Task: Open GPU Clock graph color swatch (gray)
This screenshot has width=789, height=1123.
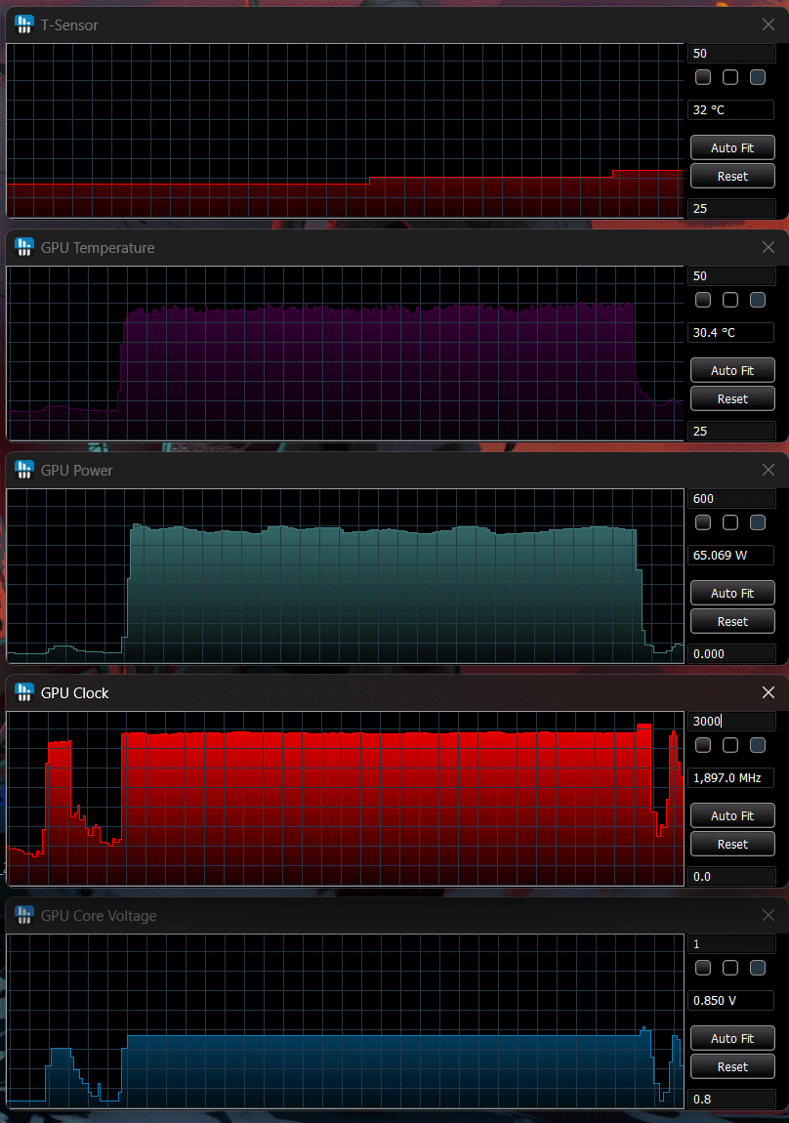Action: tap(703, 745)
